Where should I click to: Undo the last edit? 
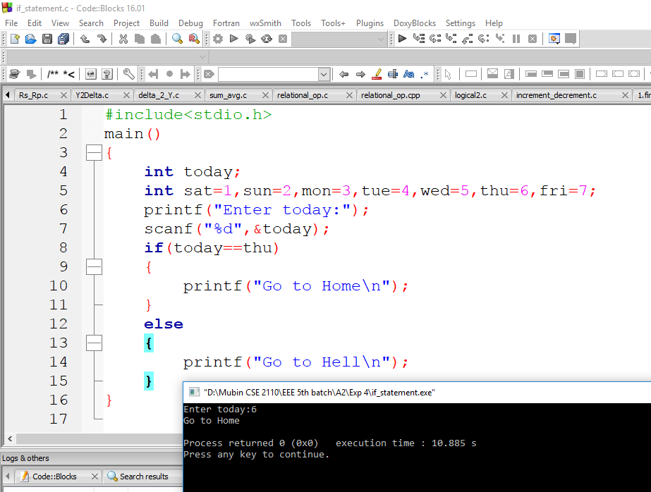pos(85,39)
